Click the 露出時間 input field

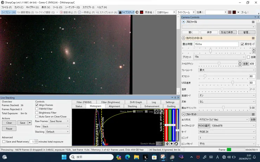point(216,44)
